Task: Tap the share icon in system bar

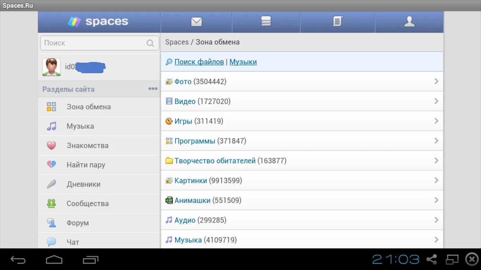Action: 432,259
